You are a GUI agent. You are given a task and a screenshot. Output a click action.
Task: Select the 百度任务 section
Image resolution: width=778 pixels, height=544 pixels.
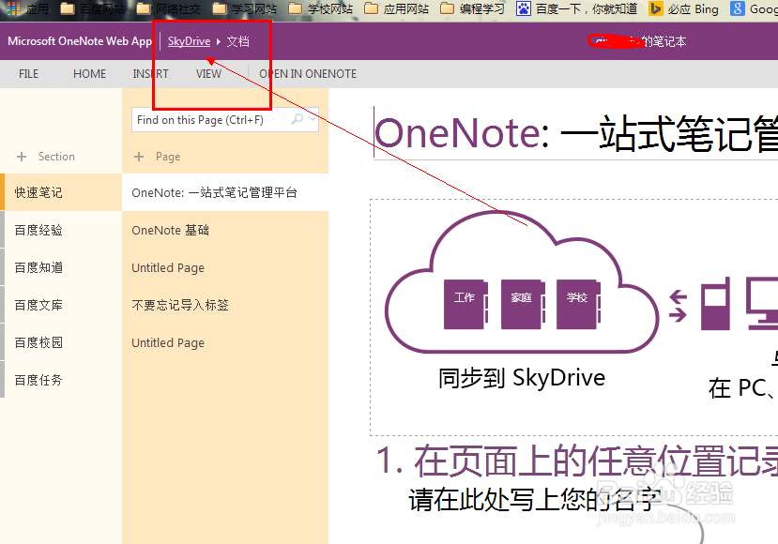pyautogui.click(x=61, y=381)
